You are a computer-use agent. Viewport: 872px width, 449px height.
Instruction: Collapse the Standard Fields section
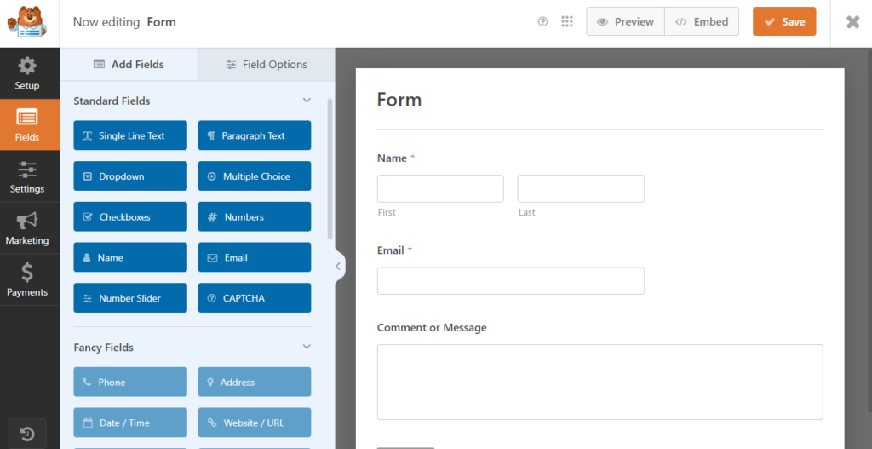point(307,101)
